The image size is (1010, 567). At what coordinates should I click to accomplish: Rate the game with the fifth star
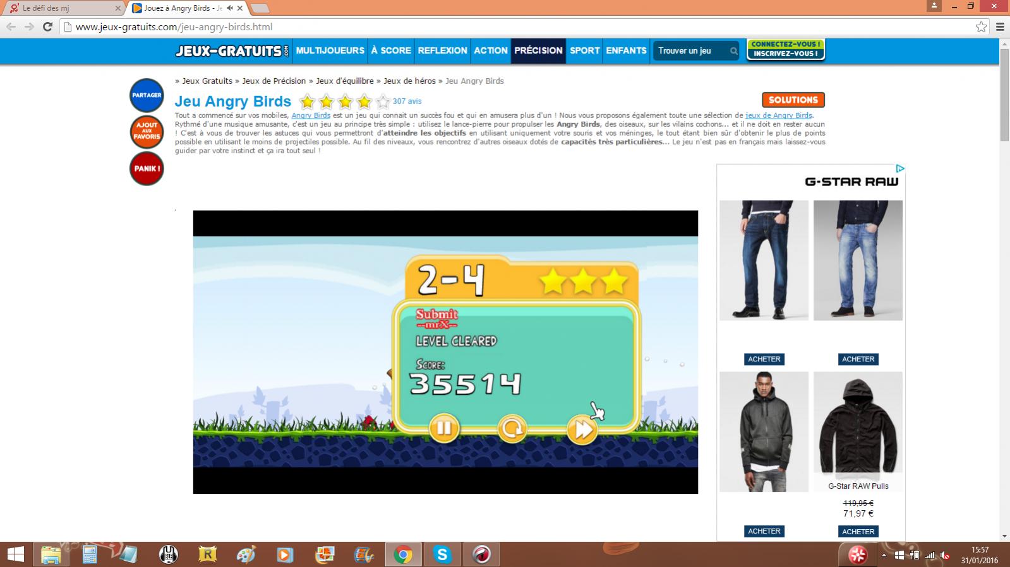coord(383,102)
